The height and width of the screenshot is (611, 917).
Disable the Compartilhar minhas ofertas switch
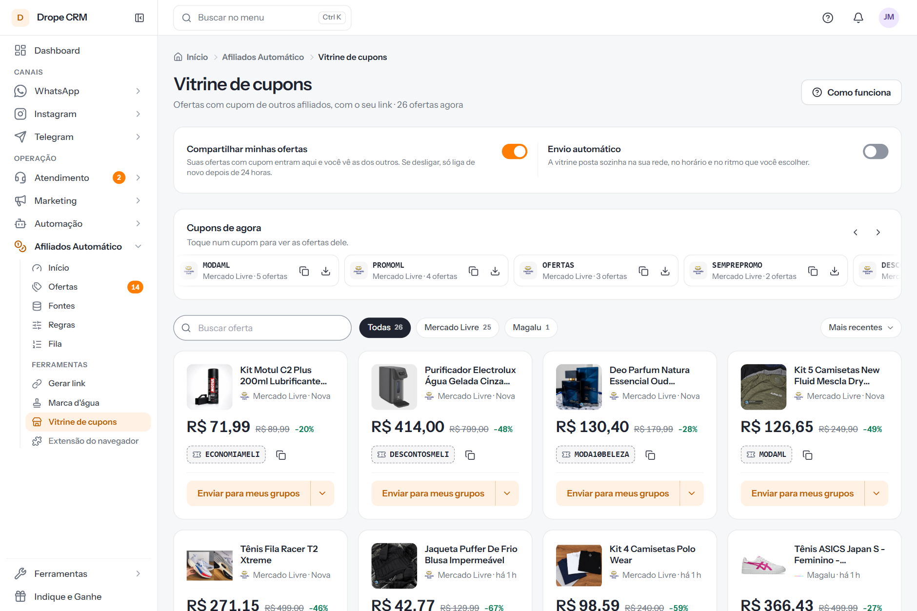[x=515, y=152]
